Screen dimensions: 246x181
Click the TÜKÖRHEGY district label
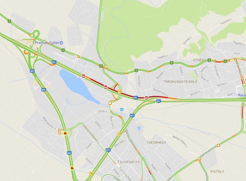click(156, 143)
